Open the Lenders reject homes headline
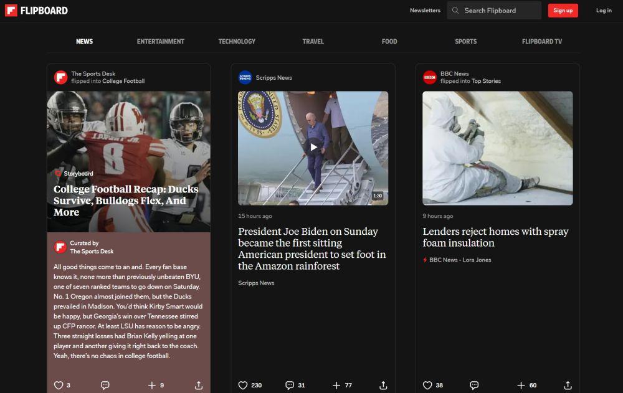623x393 pixels. click(495, 237)
